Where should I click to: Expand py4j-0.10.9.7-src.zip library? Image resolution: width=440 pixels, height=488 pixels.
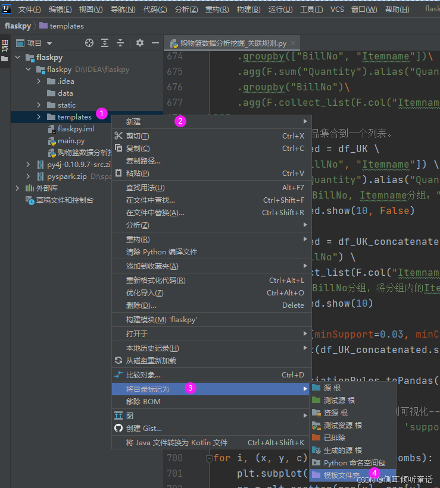click(x=28, y=164)
